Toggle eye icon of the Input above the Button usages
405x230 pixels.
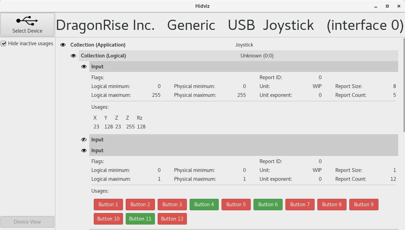(x=84, y=151)
